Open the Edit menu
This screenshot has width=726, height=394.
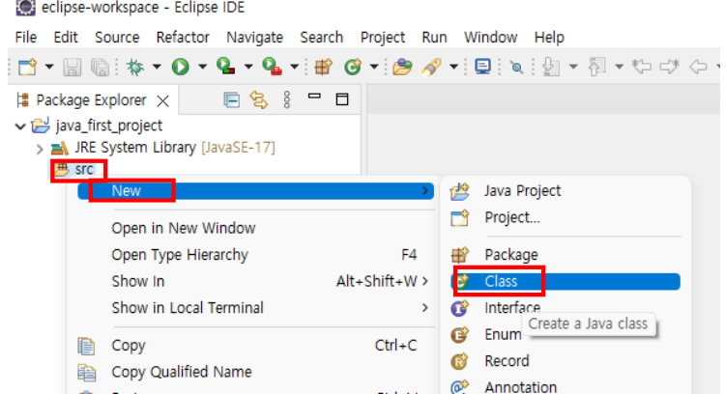click(x=66, y=37)
